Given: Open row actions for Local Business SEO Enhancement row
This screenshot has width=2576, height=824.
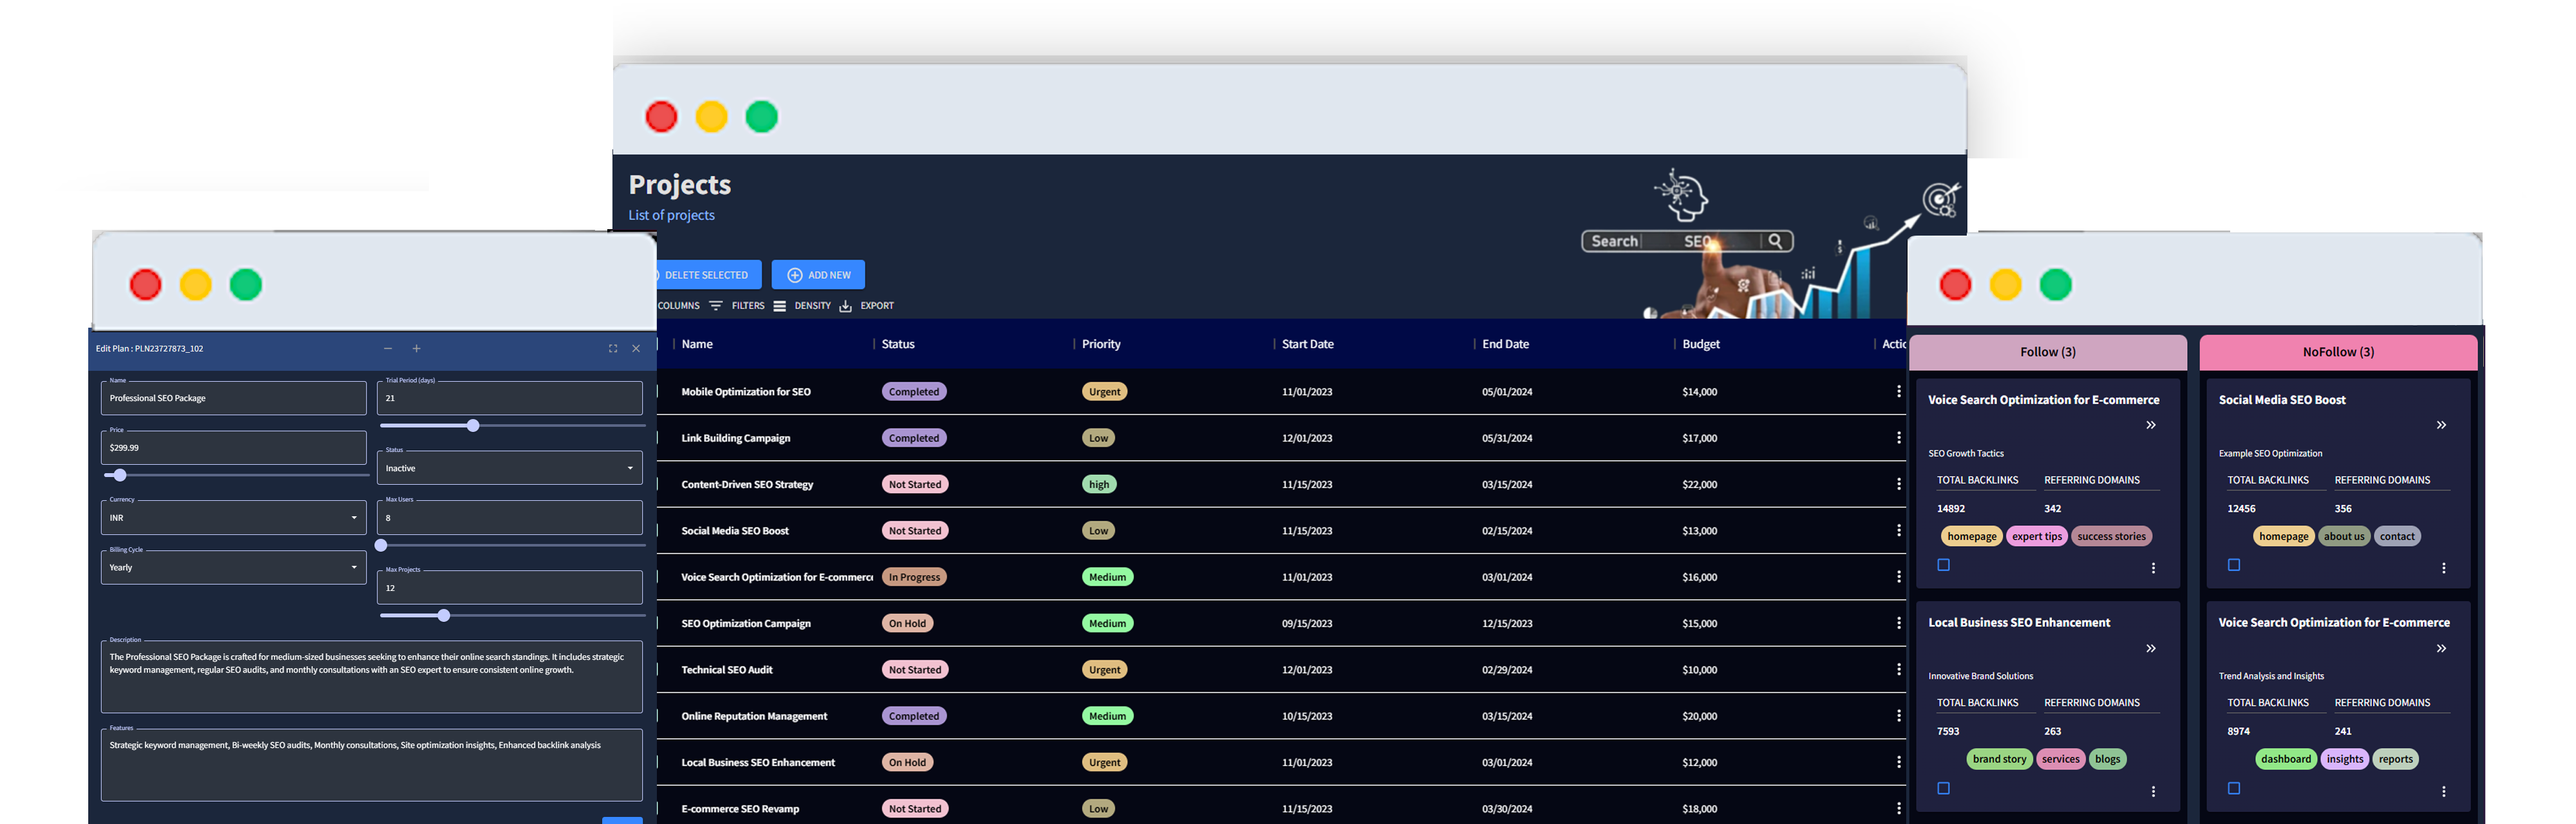Looking at the screenshot, I should [x=1898, y=762].
